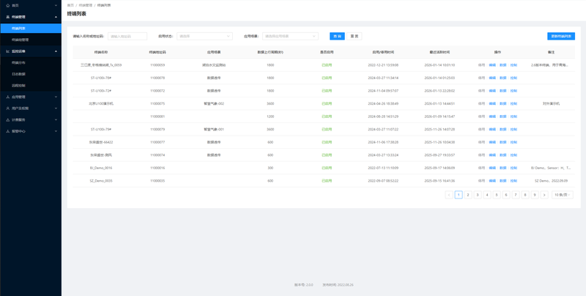This screenshot has width=586, height=296.
Task: Click the 应用管理 sidebar icon
Action: pos(8,97)
